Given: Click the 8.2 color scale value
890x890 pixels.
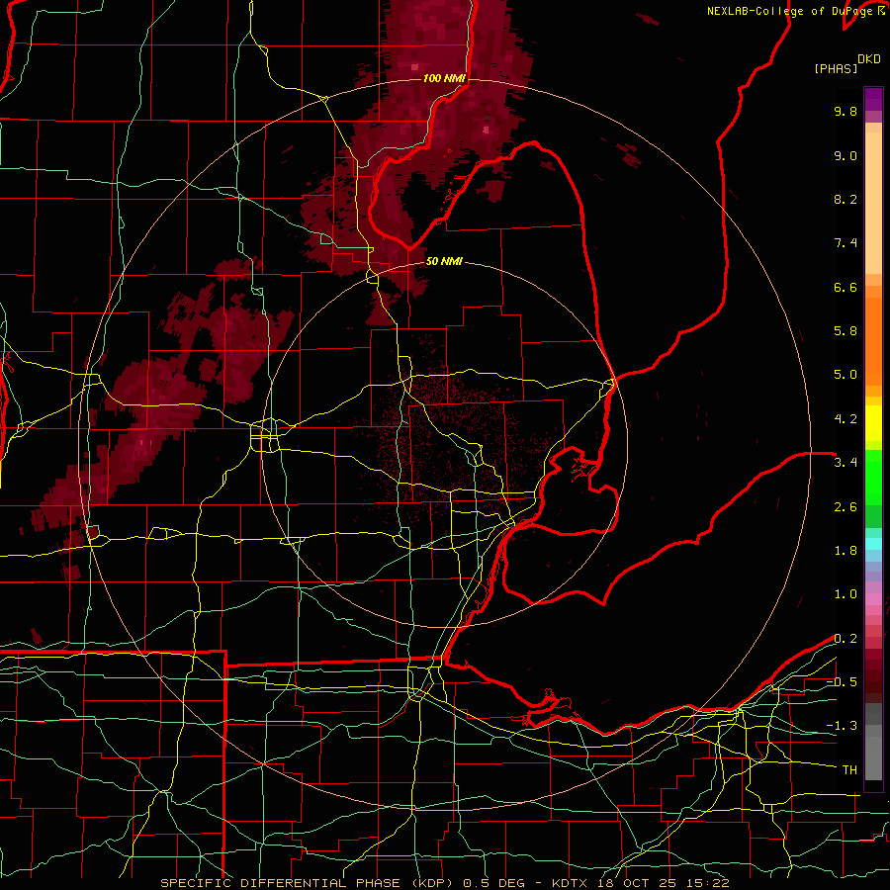Looking at the screenshot, I should point(845,199).
